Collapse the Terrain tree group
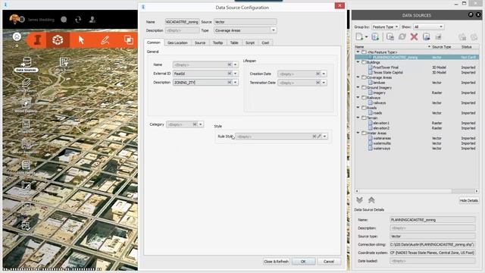This screenshot has height=273, width=485. coord(358,118)
